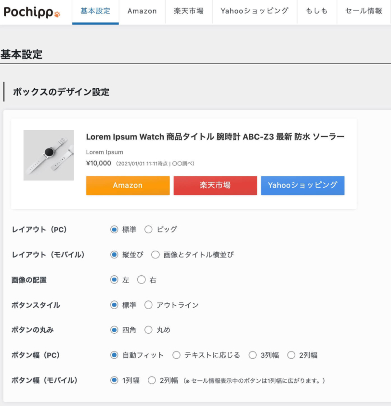Select 縦並び for mobile layout

pyautogui.click(x=114, y=255)
